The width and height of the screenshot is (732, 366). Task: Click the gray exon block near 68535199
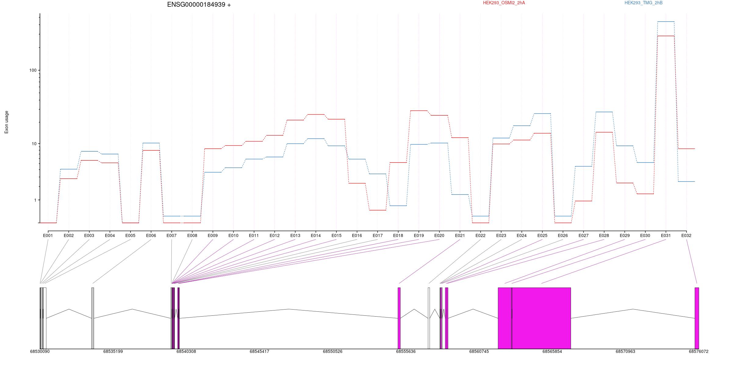coord(93,318)
